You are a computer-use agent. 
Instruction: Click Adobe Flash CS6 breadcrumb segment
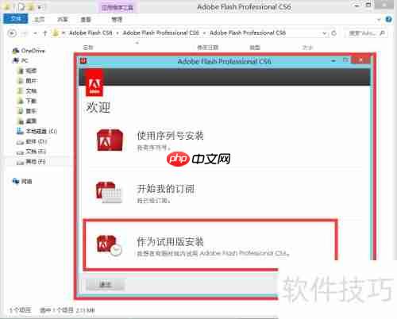pyautogui.click(x=91, y=33)
